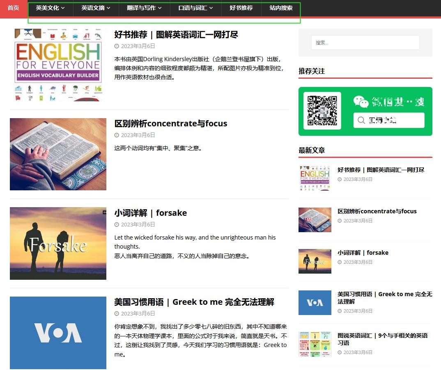Click the clock icon beside forsake article date
This screenshot has width=441, height=370.
pyautogui.click(x=117, y=224)
